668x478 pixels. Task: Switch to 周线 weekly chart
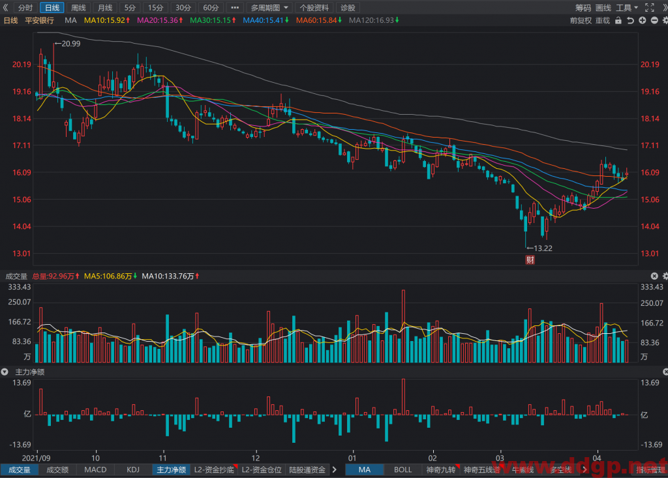(78, 8)
